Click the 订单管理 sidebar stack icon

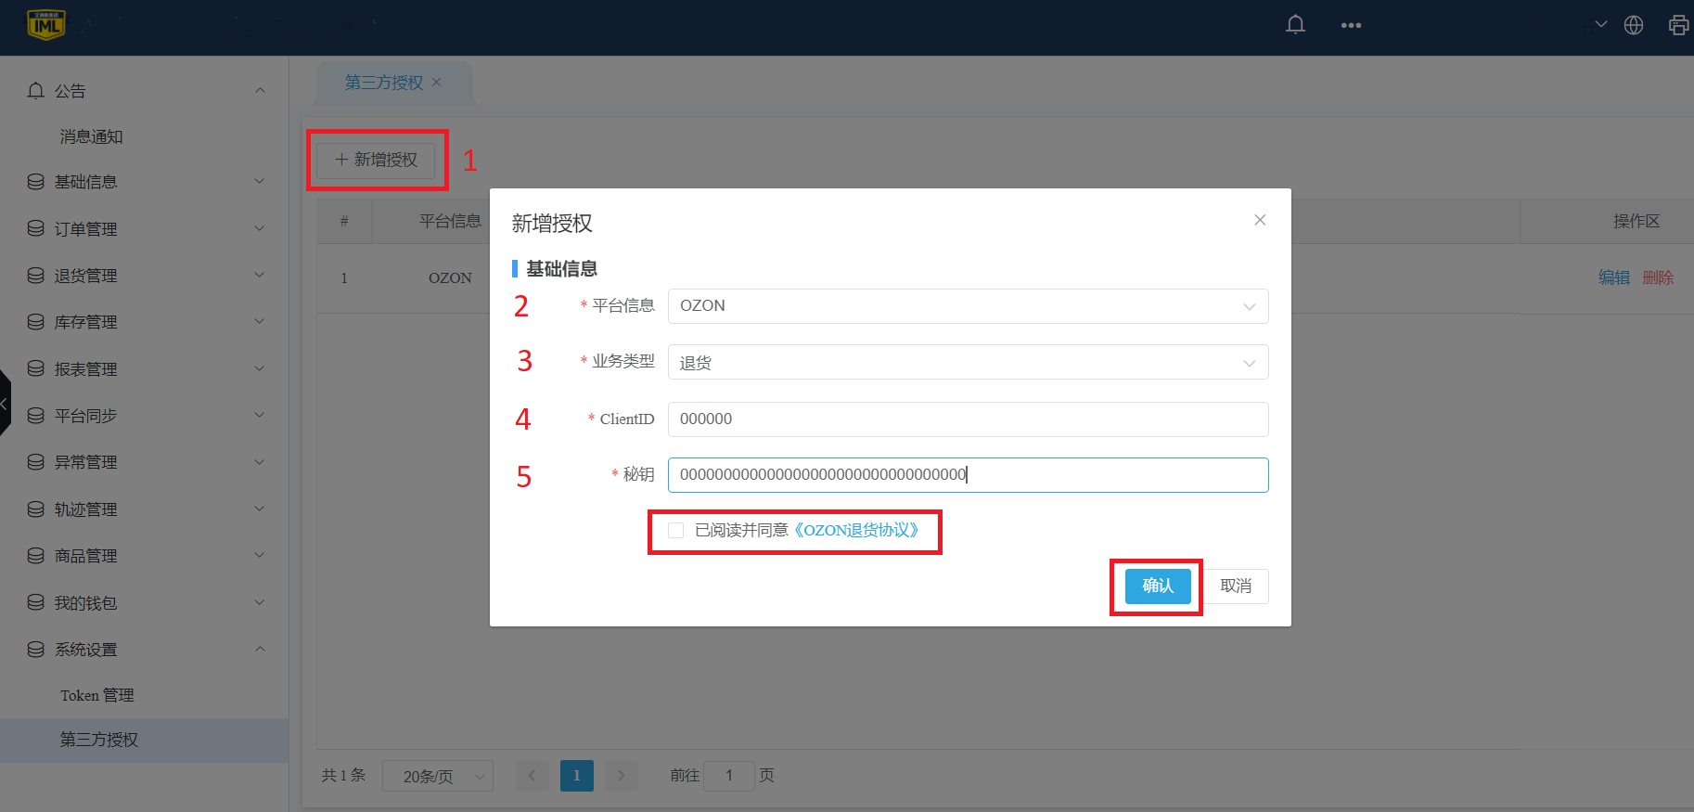[36, 228]
